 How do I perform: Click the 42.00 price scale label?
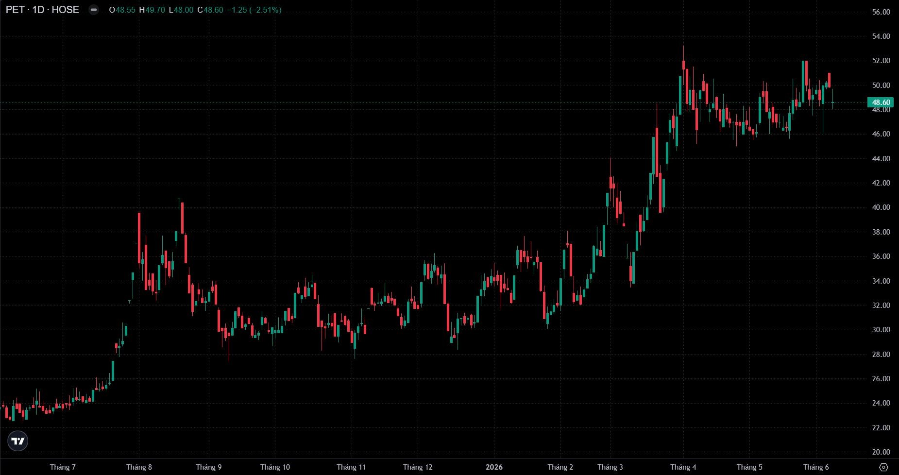[881, 183]
